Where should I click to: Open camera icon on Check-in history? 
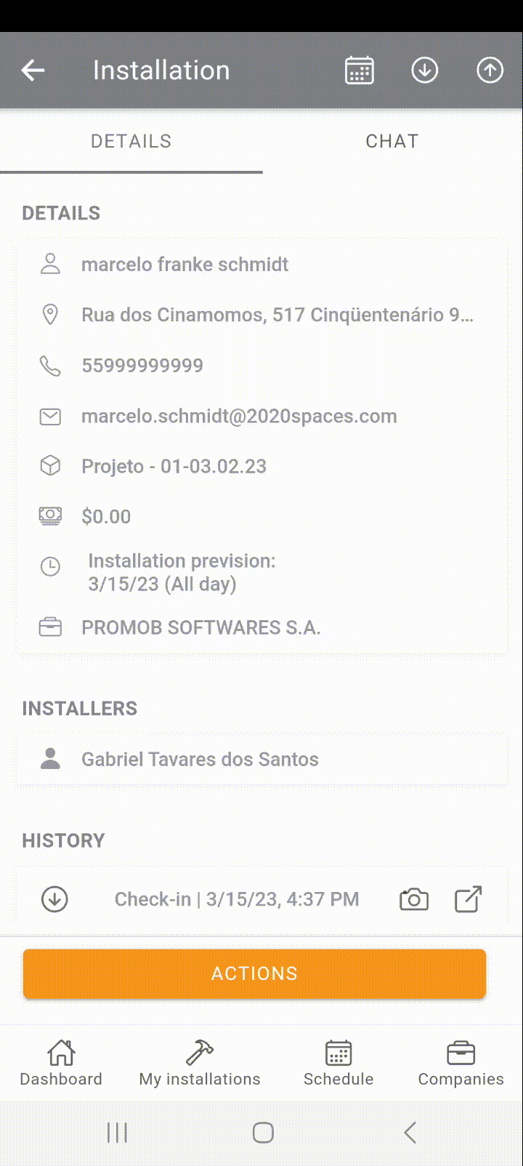pos(414,899)
